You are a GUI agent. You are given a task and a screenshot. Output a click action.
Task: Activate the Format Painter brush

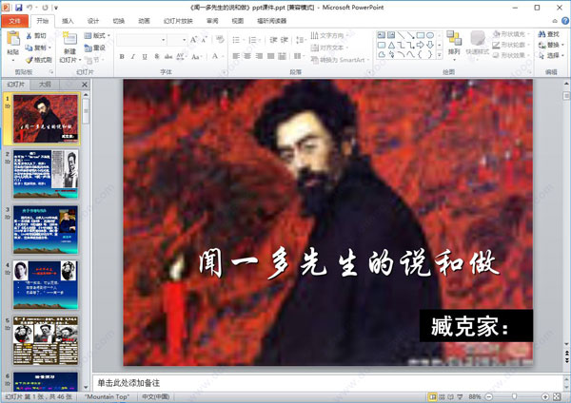[x=30, y=59]
